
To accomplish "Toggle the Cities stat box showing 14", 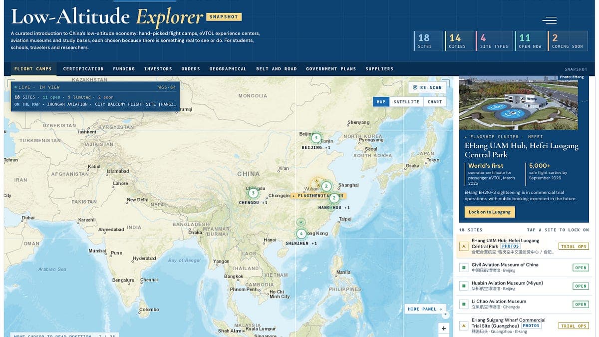I will click(x=460, y=41).
